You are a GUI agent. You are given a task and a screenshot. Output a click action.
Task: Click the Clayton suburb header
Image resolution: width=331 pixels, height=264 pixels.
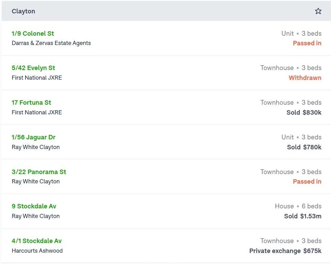[23, 11]
